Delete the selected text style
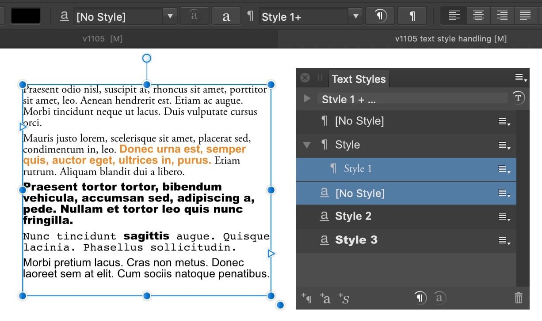542x321 pixels. pos(518,298)
